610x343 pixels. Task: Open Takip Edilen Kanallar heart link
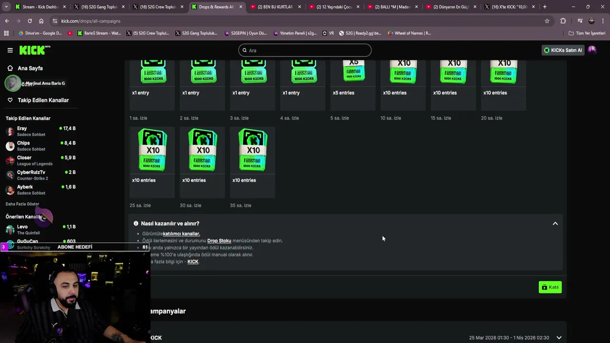point(38,100)
